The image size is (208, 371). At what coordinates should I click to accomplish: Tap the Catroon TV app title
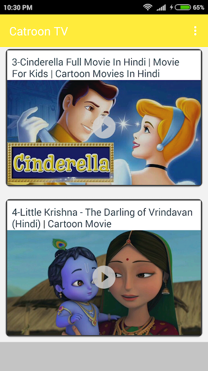pyautogui.click(x=39, y=31)
